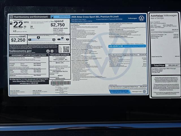Click the gas pump icon in Gasoline Vehicle tab
Viewport: 181px width, 136px height.
pos(52,17)
